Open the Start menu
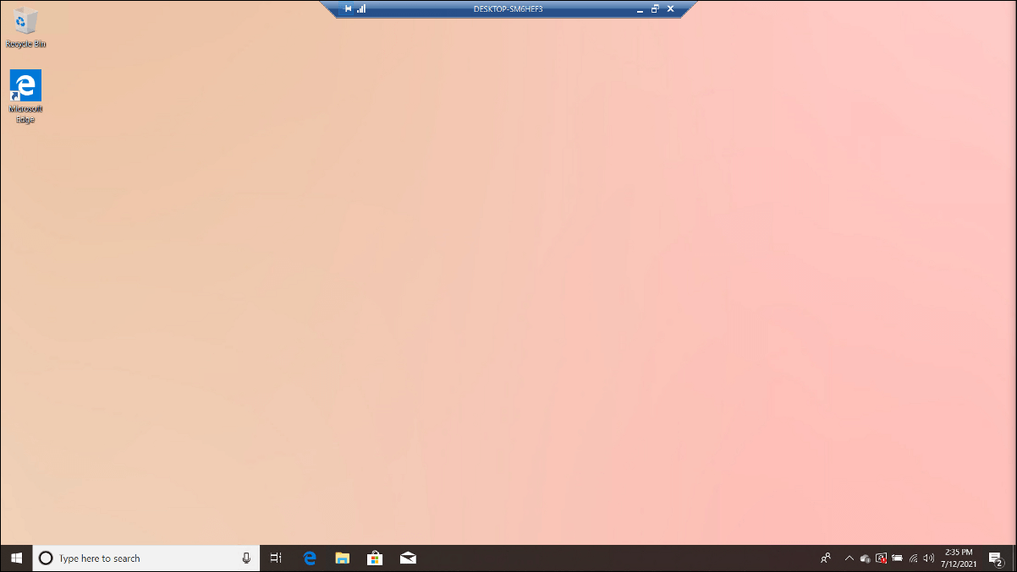 (16, 558)
